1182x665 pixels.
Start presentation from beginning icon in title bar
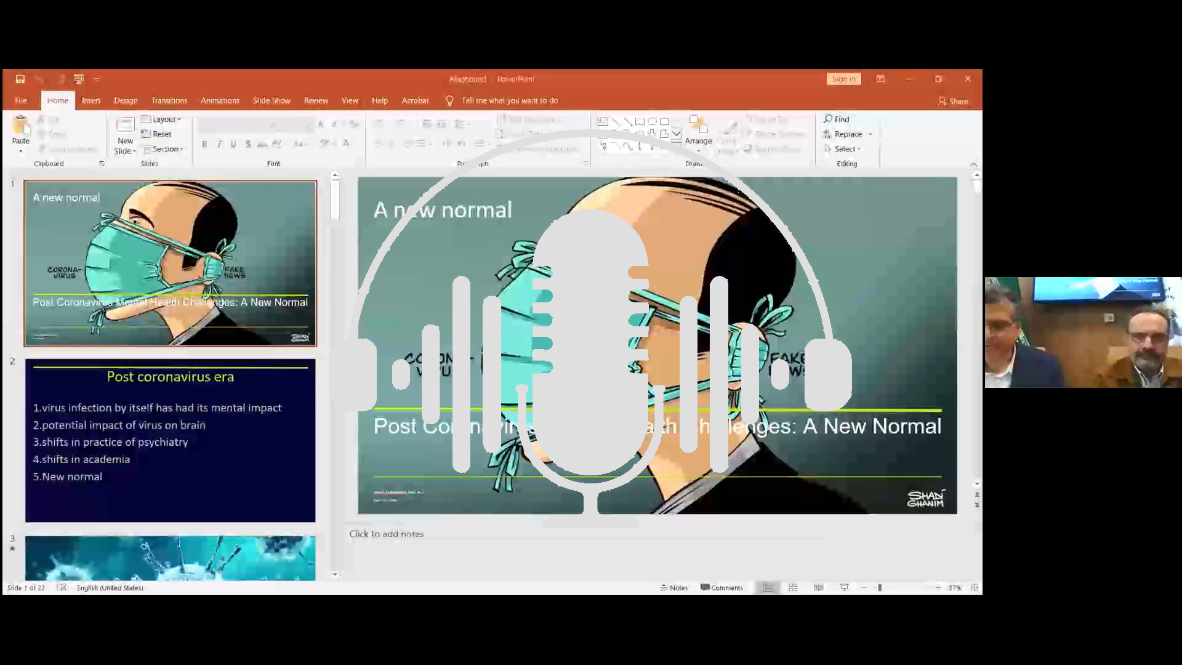pyautogui.click(x=79, y=79)
